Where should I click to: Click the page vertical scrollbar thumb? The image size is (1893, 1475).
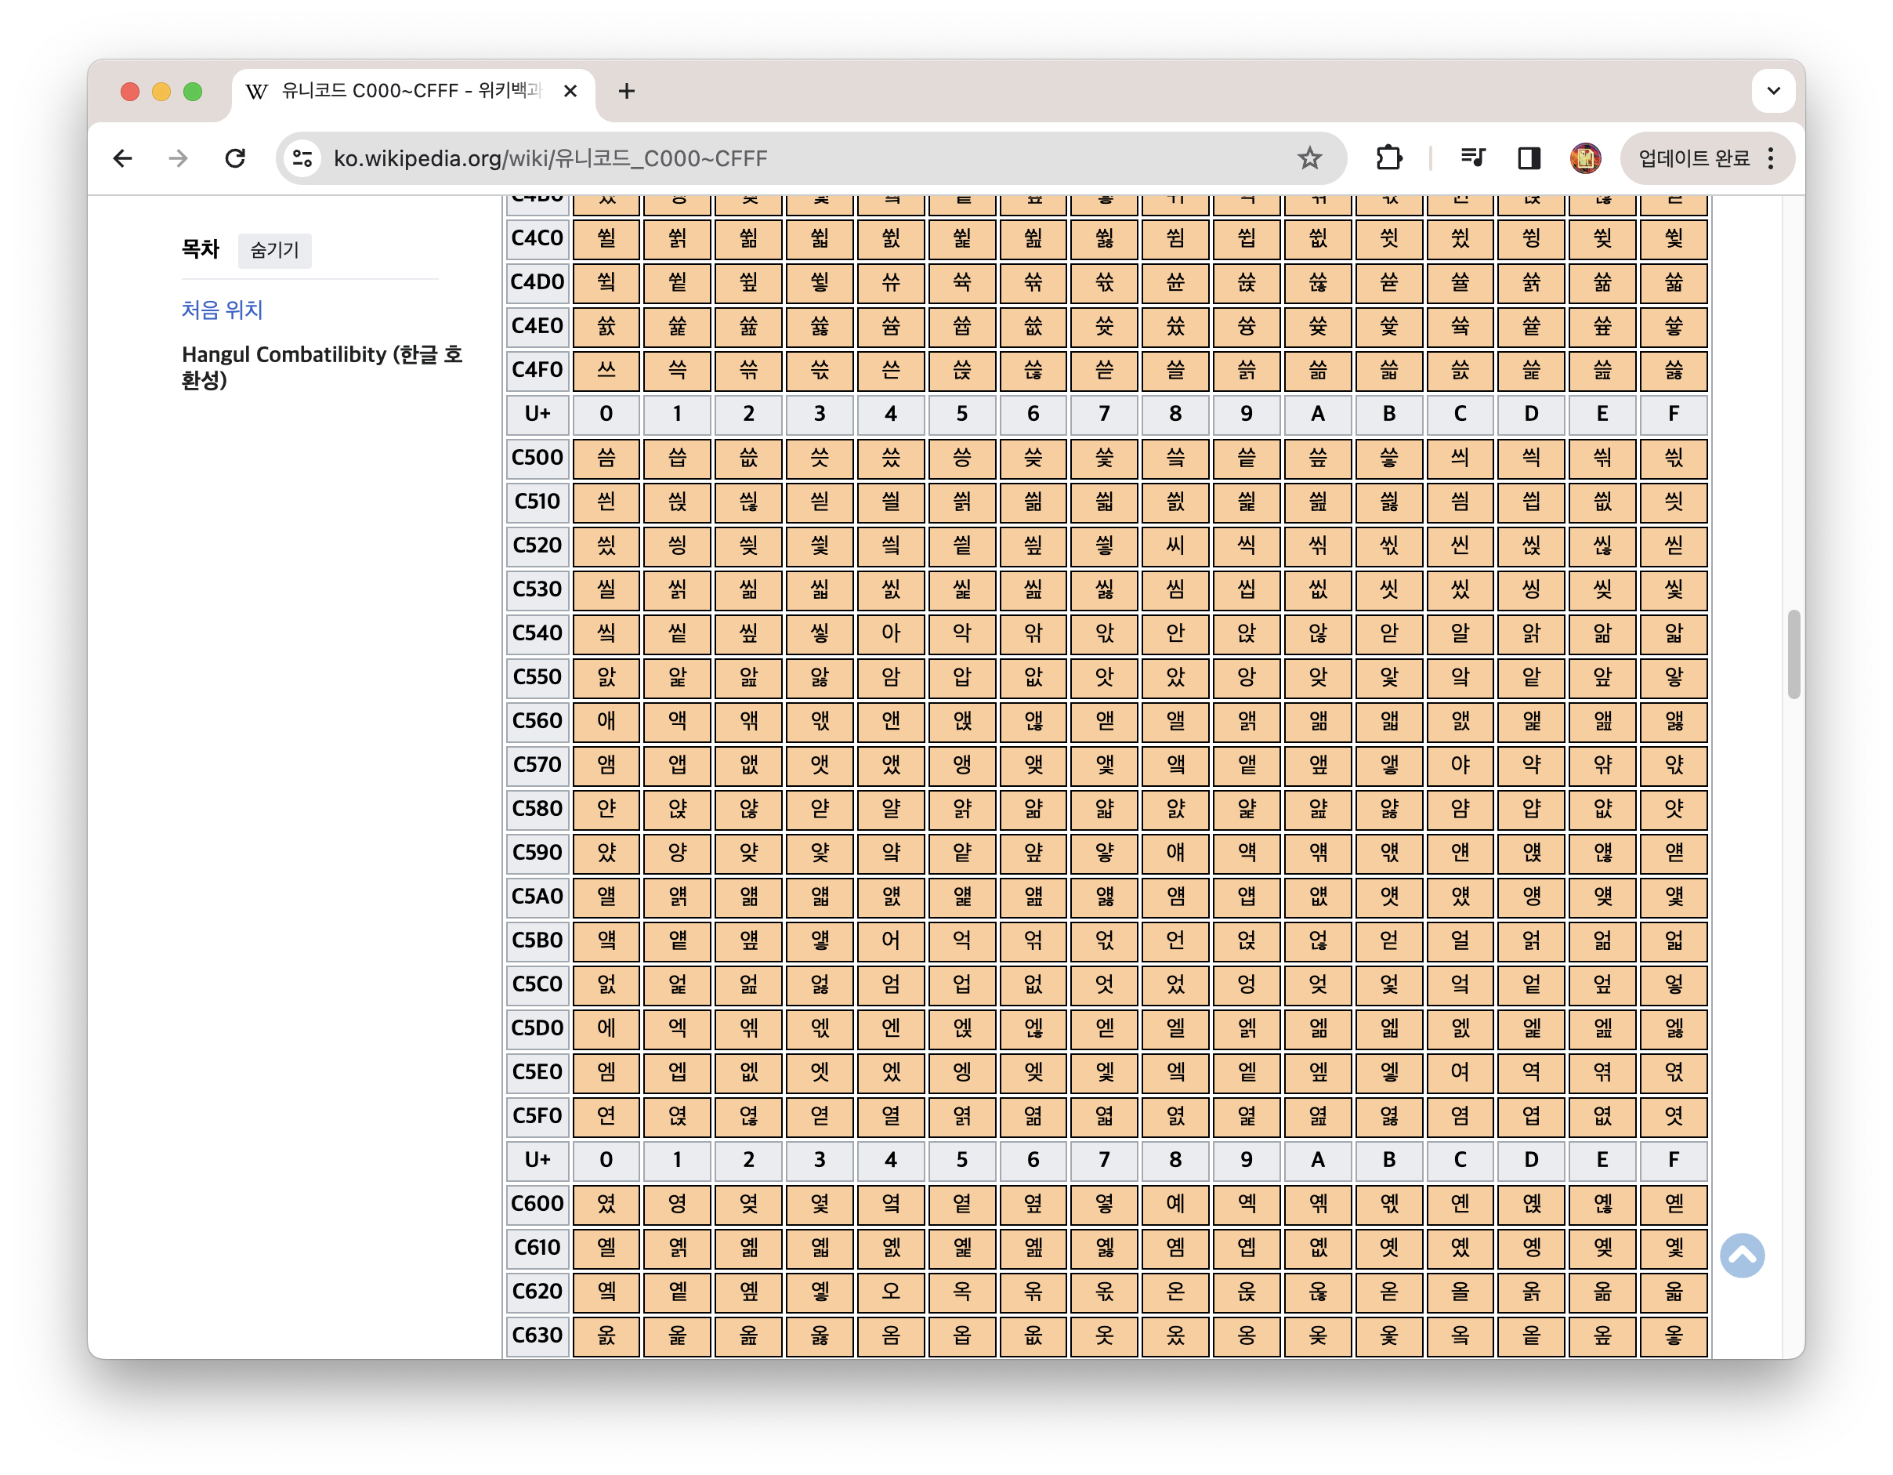pyautogui.click(x=1793, y=654)
